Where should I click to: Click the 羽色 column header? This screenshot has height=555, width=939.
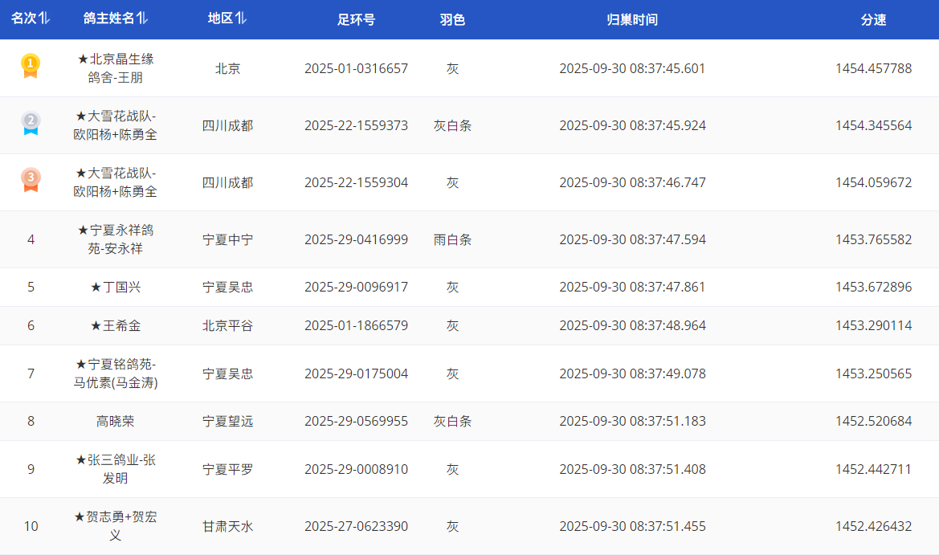click(452, 20)
